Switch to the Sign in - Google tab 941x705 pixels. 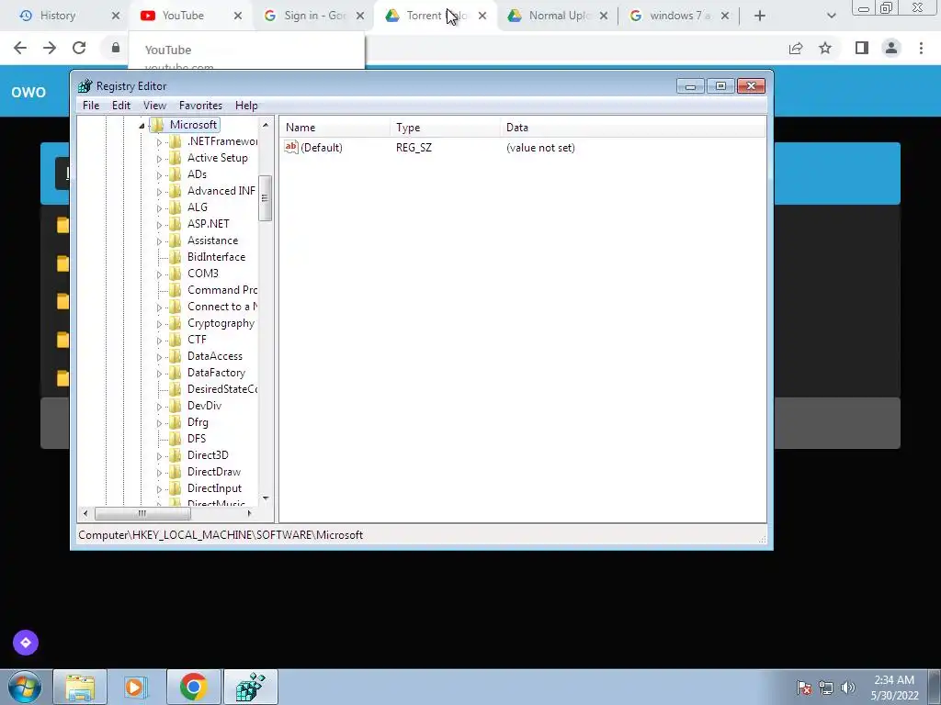[314, 16]
